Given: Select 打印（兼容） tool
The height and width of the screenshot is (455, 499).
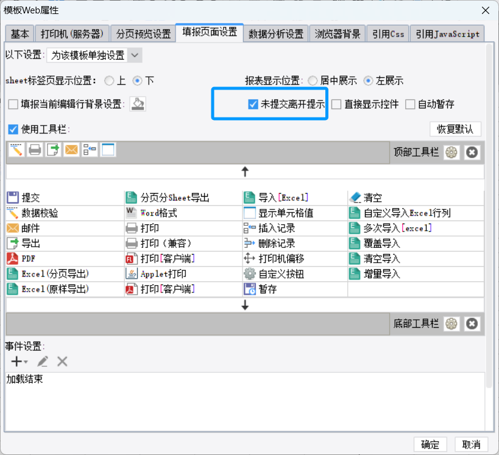Looking at the screenshot, I should click(183, 244).
